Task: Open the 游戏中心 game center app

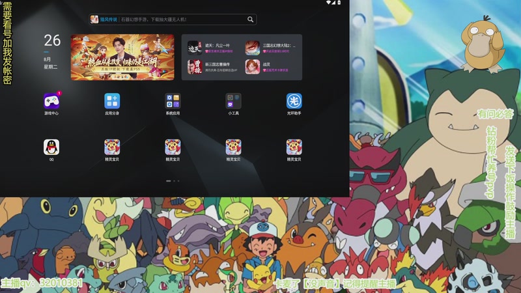Action: point(51,101)
